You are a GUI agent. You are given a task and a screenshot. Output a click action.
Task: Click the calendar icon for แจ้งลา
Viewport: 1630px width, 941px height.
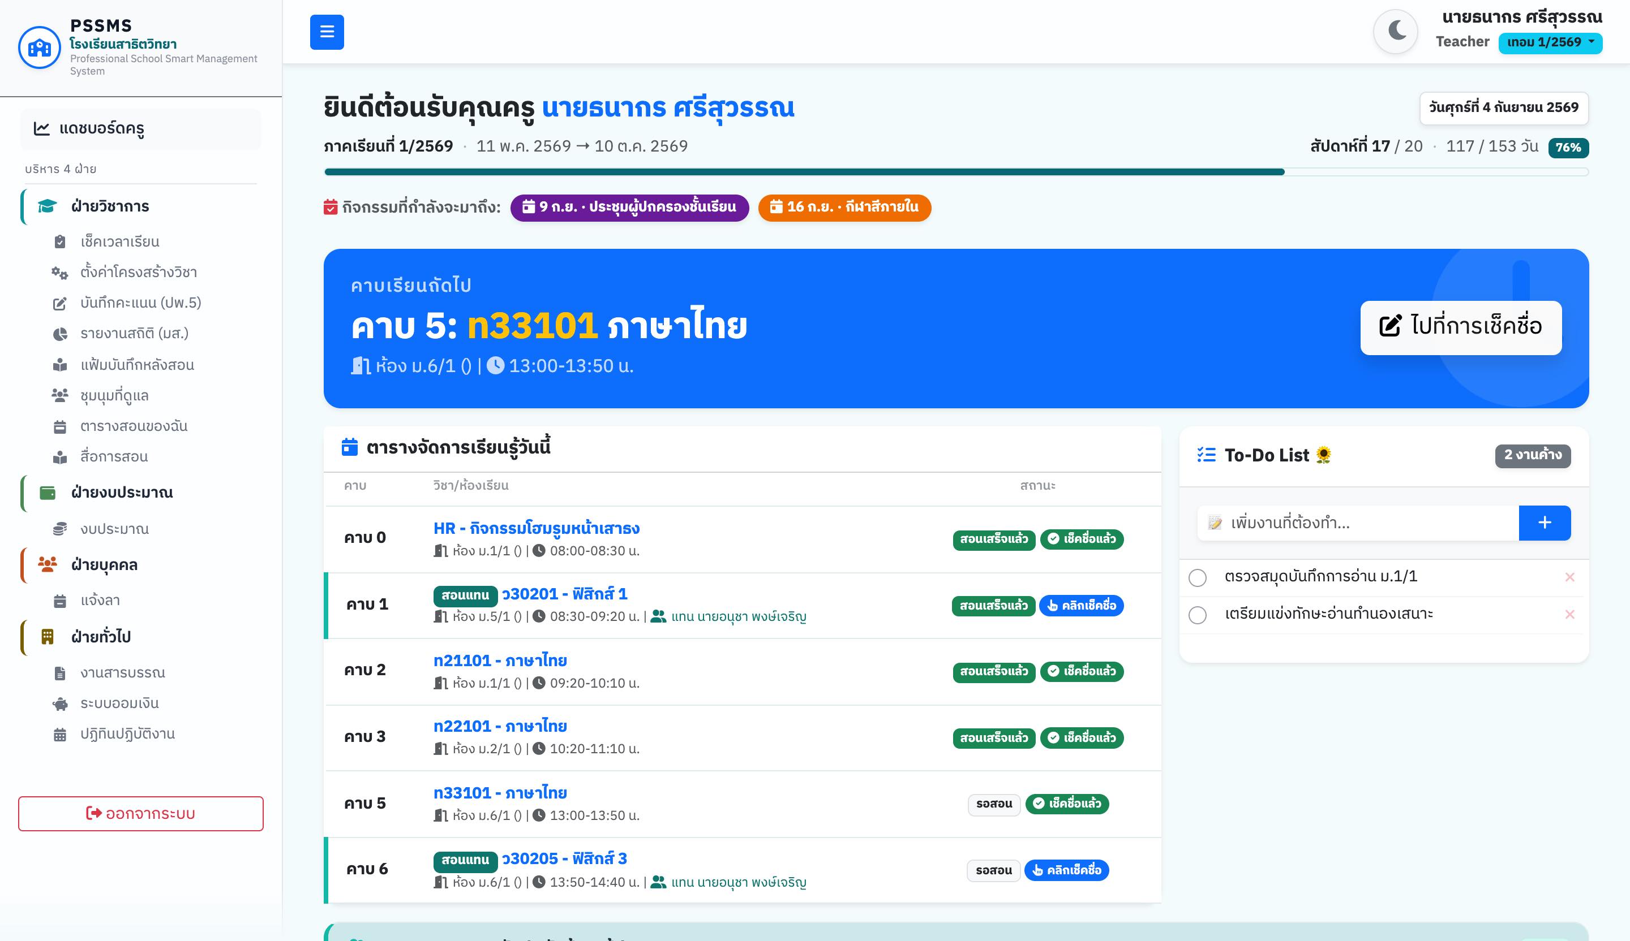[x=59, y=601]
